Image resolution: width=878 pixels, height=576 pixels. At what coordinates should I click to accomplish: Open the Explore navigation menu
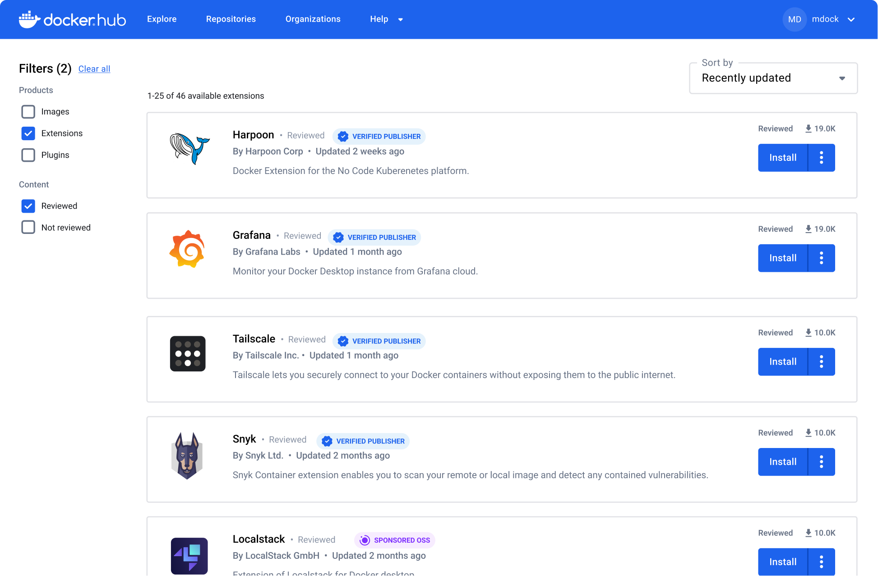[162, 19]
